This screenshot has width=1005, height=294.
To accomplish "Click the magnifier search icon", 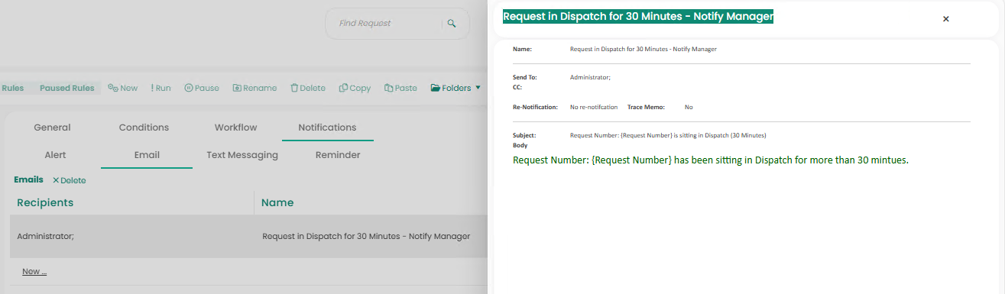I will (x=452, y=24).
